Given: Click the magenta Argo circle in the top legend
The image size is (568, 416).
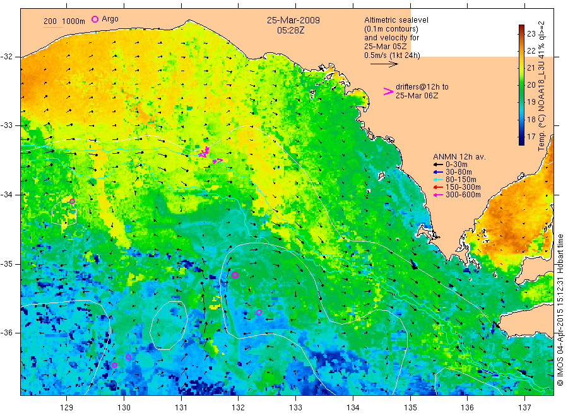Looking at the screenshot, I should [95, 19].
